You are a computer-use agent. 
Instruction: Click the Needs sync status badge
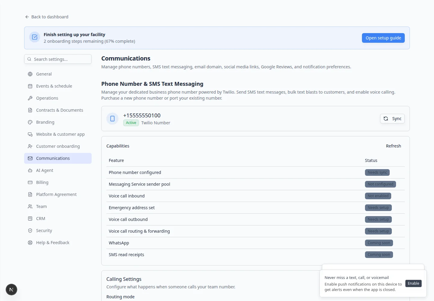coord(377,172)
